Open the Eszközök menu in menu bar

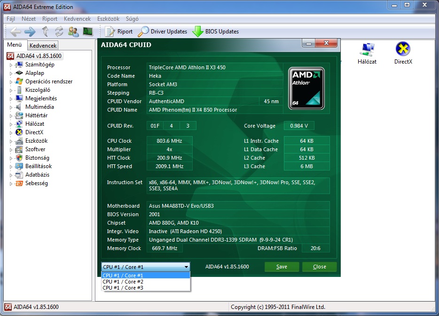(x=108, y=19)
